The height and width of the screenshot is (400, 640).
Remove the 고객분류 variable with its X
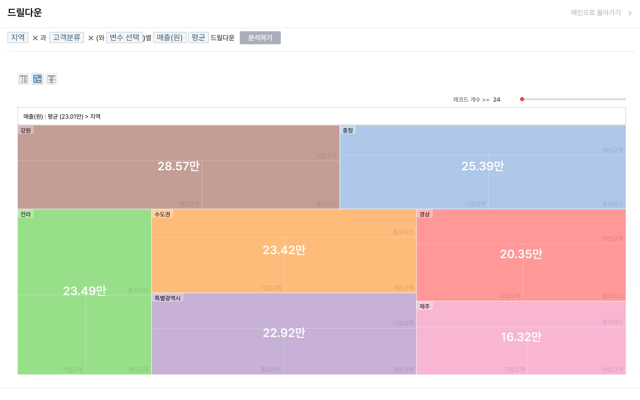pos(91,38)
